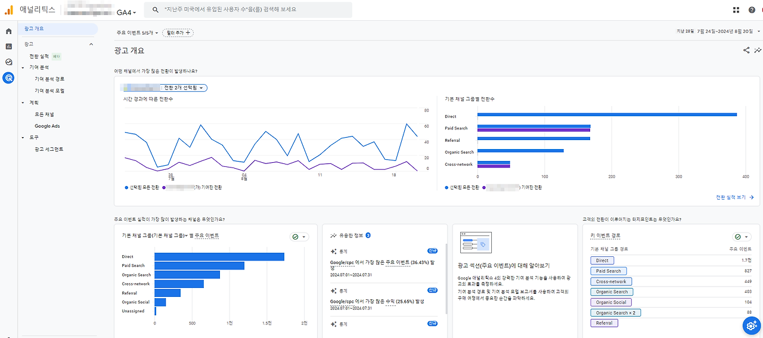The image size is (763, 338).
Task: Collapse the 광고 section chevron in sidebar
Action: coord(91,44)
